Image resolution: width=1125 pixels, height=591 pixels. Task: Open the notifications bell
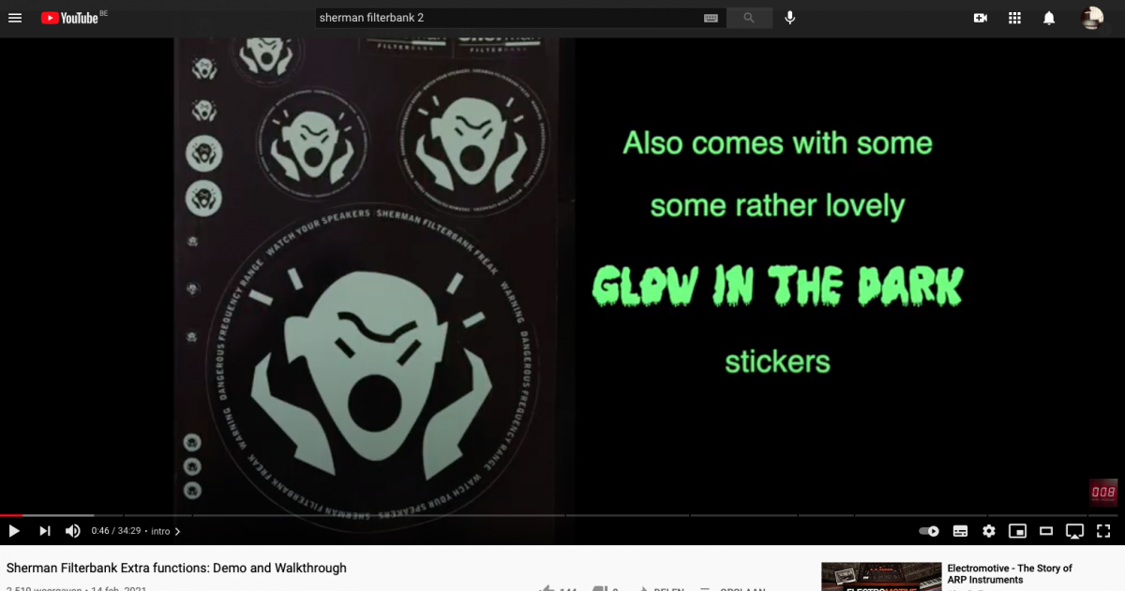tap(1049, 18)
